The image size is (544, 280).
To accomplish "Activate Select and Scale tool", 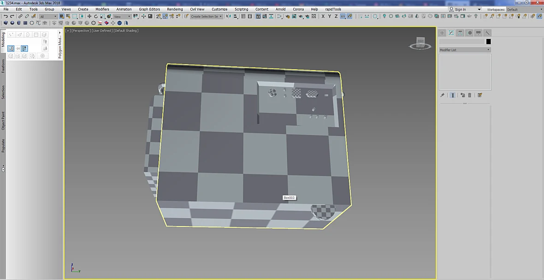I will (x=102, y=16).
